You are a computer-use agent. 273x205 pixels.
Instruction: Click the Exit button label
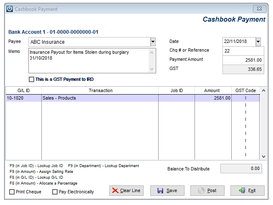pos(252,190)
